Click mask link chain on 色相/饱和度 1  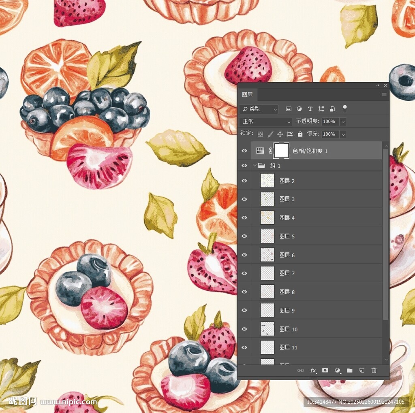tap(270, 151)
